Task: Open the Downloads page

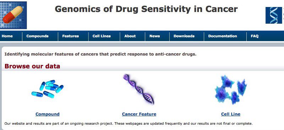Action: tap(184, 36)
